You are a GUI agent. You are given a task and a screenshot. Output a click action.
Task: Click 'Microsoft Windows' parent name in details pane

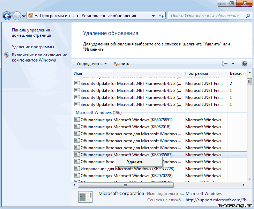pyautogui.click(x=204, y=194)
